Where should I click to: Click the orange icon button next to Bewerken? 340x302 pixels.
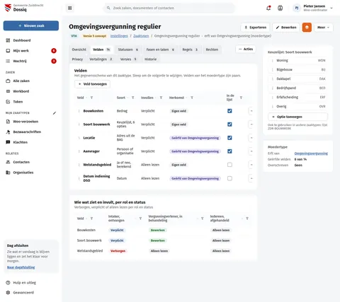307,28
